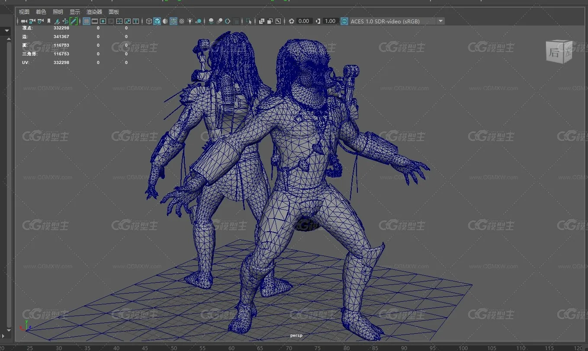Click the Select Camera icon
This screenshot has width=588, height=351.
click(x=24, y=21)
